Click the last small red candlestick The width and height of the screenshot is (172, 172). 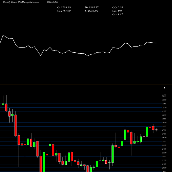157,130
